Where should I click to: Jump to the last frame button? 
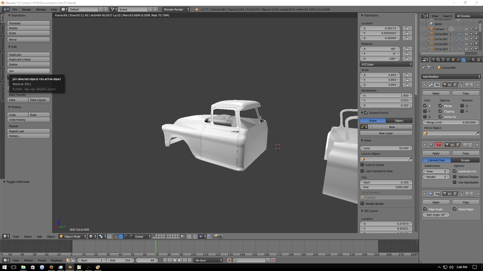[x=190, y=260]
